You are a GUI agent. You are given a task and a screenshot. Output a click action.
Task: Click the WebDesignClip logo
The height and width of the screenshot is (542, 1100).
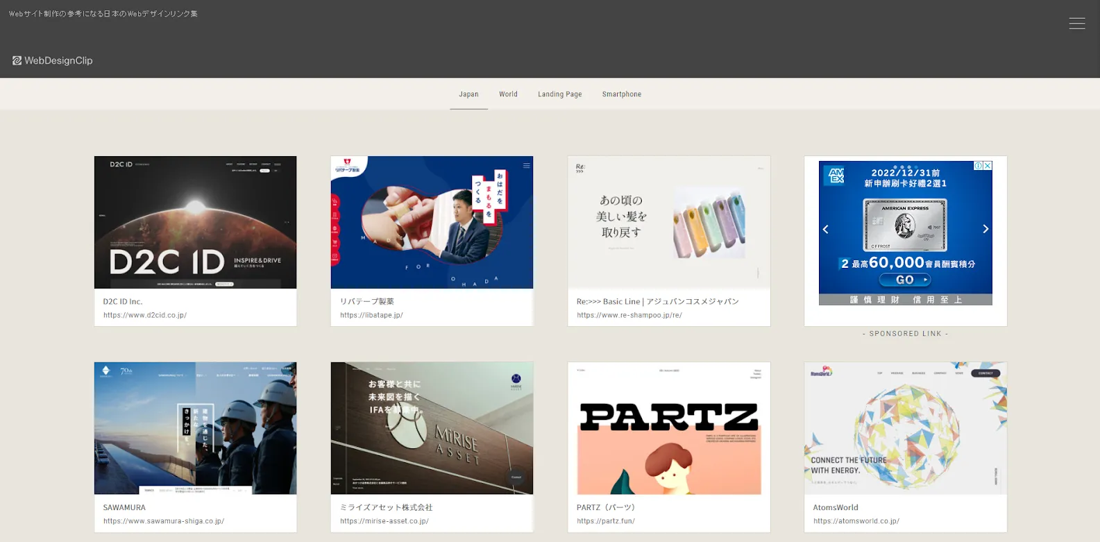(x=53, y=60)
